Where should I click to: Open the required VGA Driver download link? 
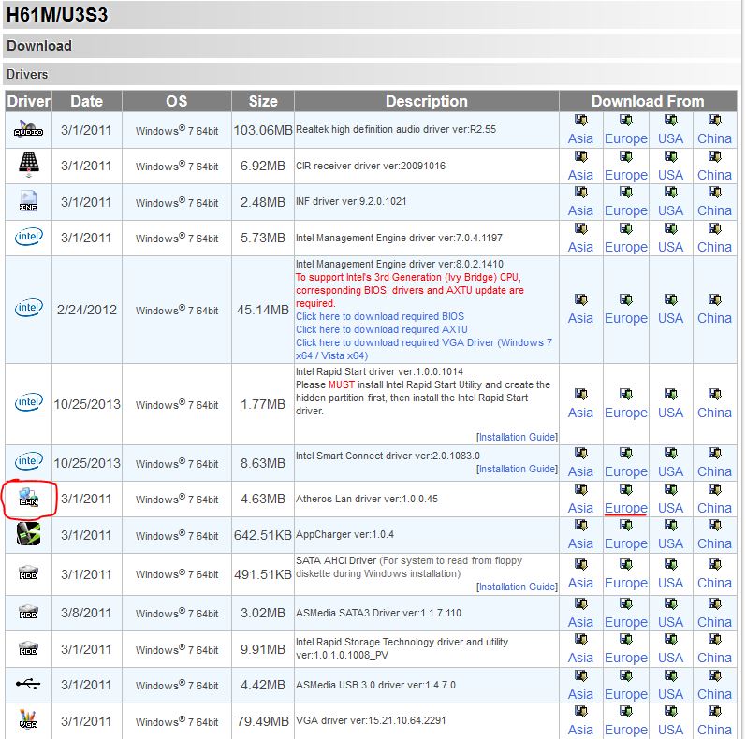423,349
